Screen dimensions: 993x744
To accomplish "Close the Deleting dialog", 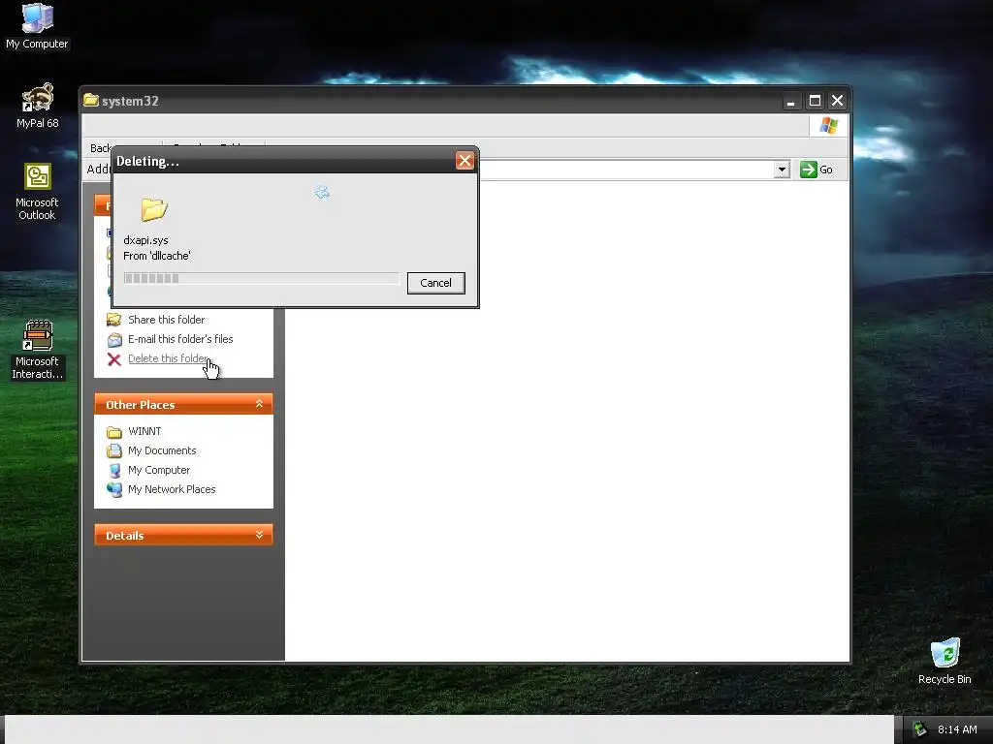I will tap(464, 161).
